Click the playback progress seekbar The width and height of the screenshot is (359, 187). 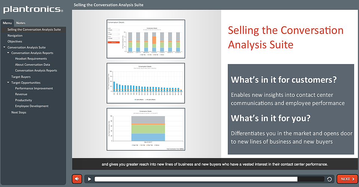(209, 179)
